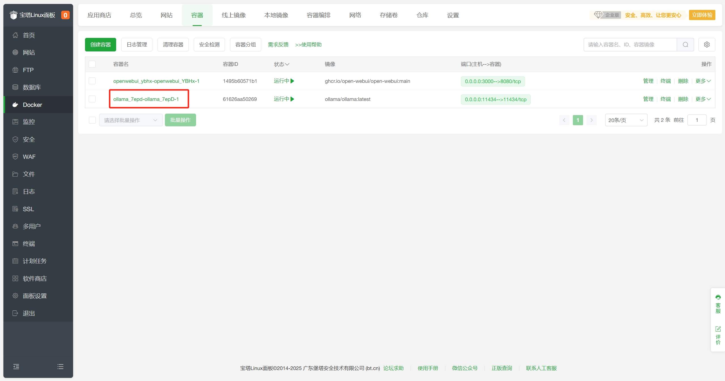Click 终端 for ollama container
This screenshot has width=725, height=381.
(666, 99)
